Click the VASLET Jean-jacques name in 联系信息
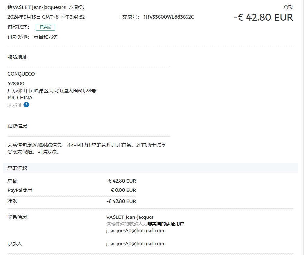Viewport: 304px width, 255px height. pyautogui.click(x=130, y=217)
